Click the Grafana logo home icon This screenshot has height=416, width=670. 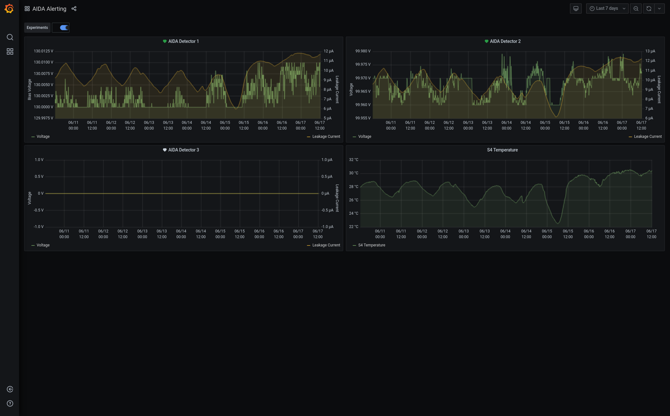coord(9,9)
